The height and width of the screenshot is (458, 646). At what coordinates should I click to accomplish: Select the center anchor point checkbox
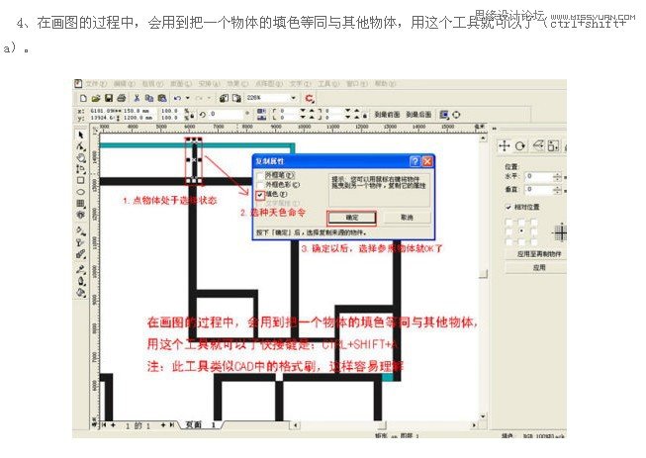[521, 231]
